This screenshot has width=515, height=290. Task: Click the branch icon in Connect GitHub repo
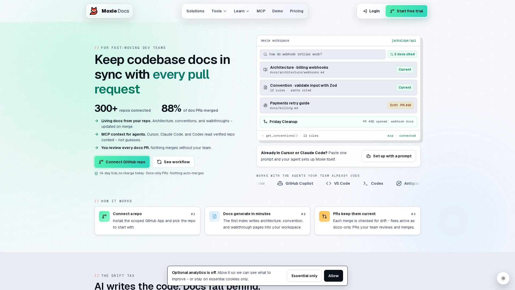tap(101, 162)
